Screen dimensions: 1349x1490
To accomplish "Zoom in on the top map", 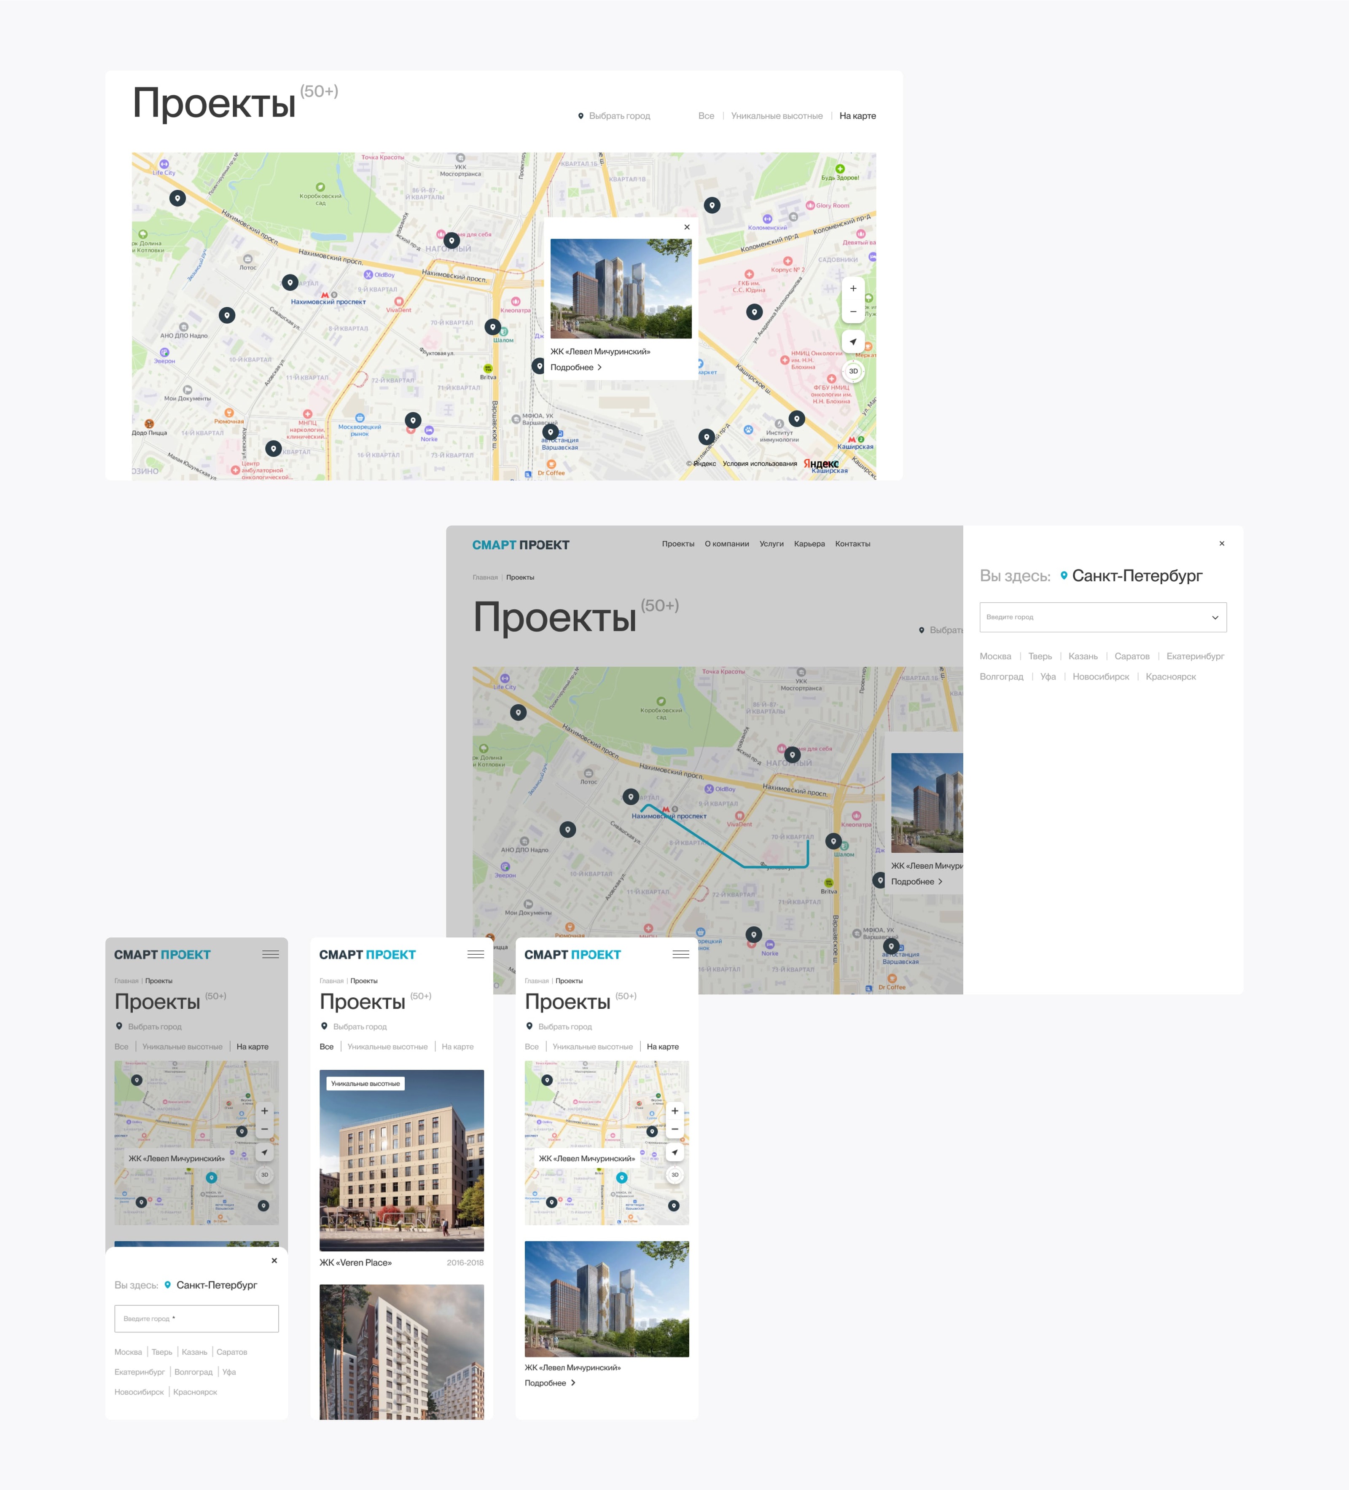I will pos(853,288).
